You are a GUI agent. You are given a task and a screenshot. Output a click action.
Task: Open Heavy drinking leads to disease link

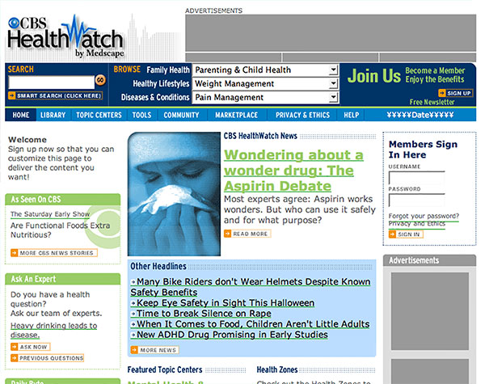[x=54, y=330]
